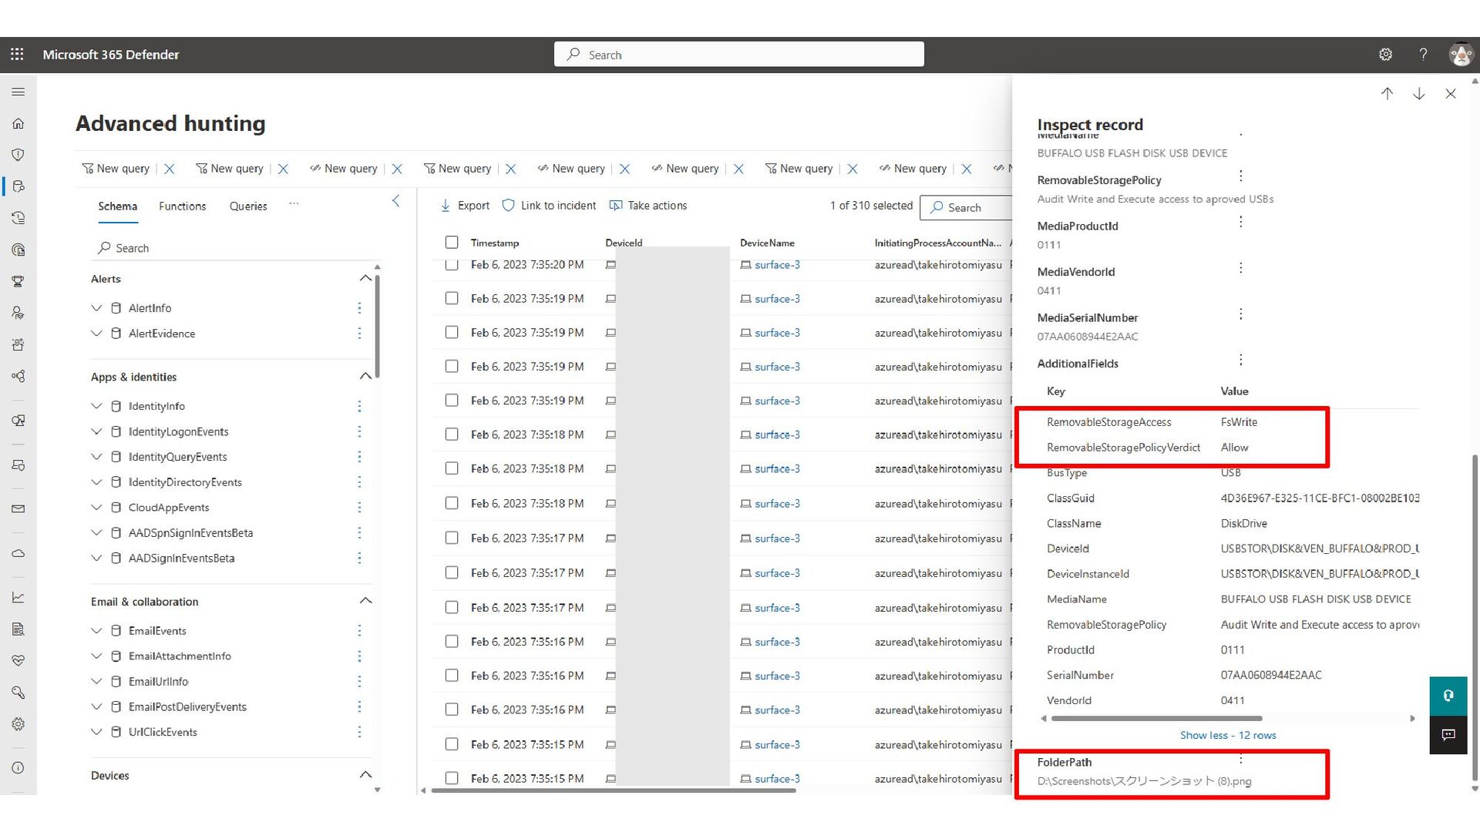Collapse the Email & collaboration section
Screen dimensions: 1480x832
366,601
